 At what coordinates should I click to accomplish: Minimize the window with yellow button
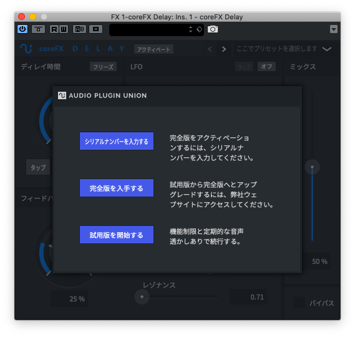tap(33, 16)
